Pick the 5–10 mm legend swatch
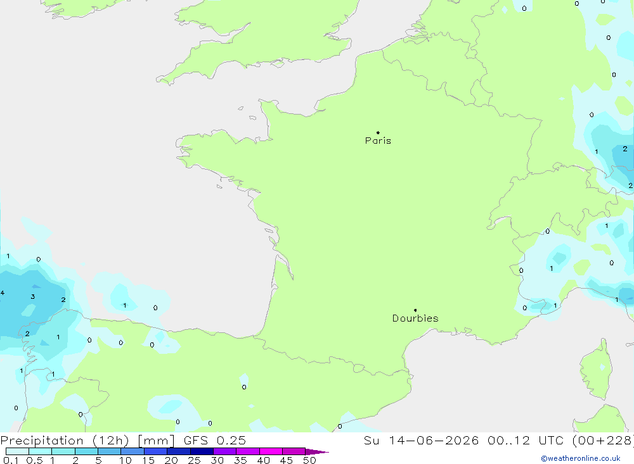Image resolution: width=634 pixels, height=464 pixels. [x=110, y=451]
